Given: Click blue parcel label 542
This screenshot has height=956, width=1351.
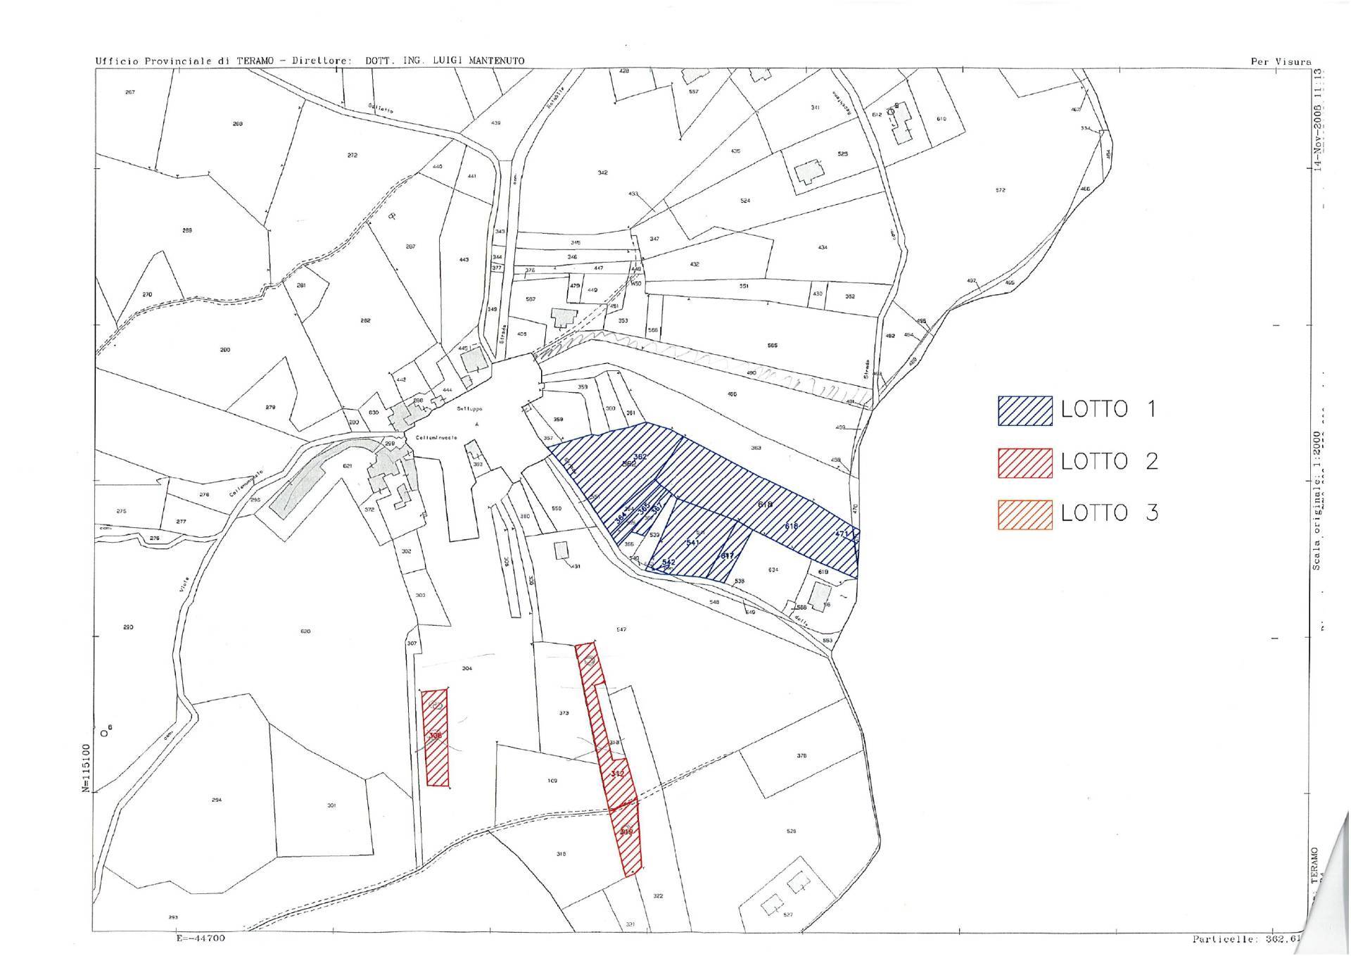Looking at the screenshot, I should pyautogui.click(x=668, y=562).
